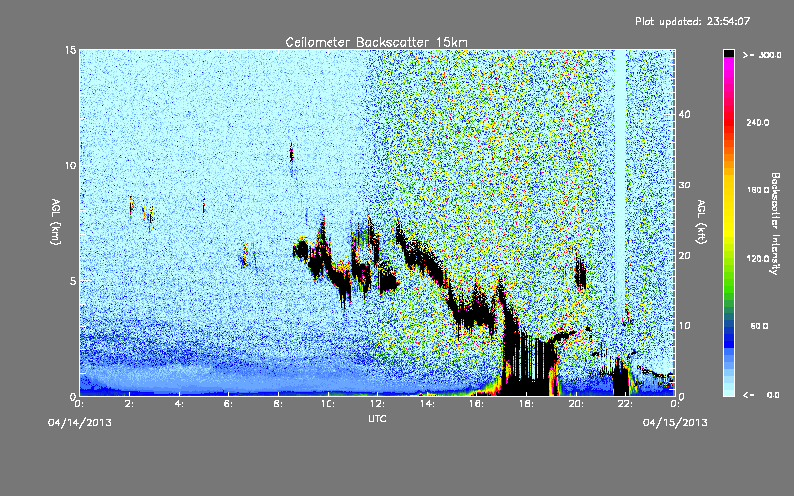This screenshot has height=496, width=794.
Task: Click the '8:' hour tick on the time axis
Action: pos(279,404)
